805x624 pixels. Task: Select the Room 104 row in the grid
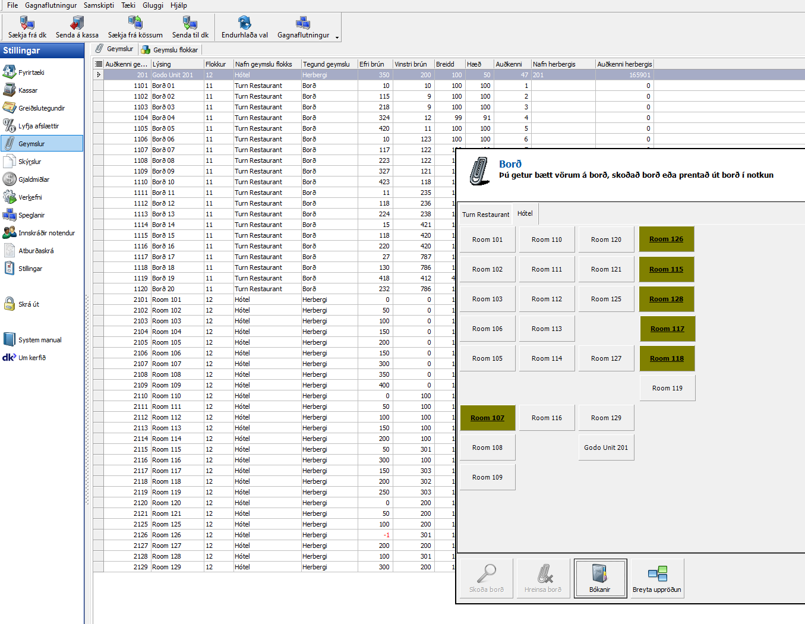166,332
